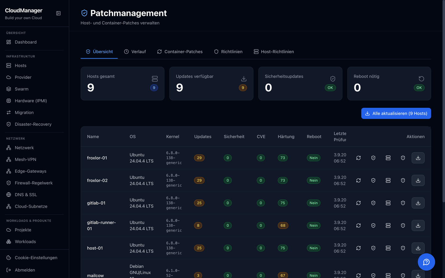The height and width of the screenshot is (278, 445).
Task: Click shield-check icon in host-01 row
Action: (373, 248)
